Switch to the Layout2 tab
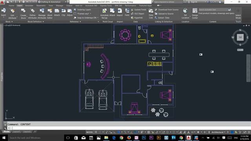Screen dimensions: 251x141 (x=27, y=132)
